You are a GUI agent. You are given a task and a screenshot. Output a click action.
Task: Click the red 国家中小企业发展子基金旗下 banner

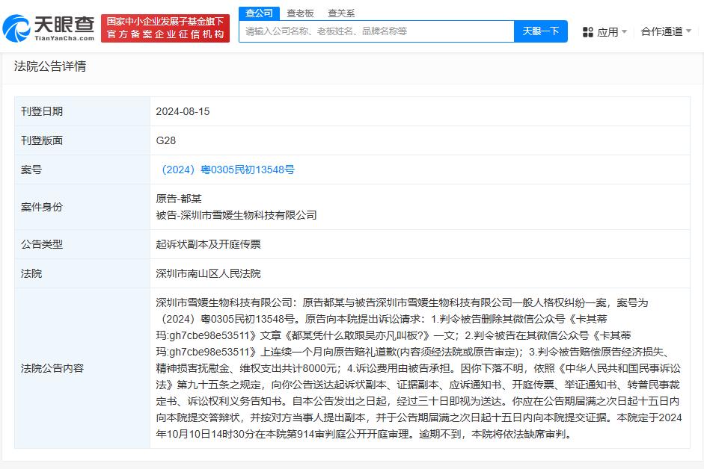tap(165, 28)
